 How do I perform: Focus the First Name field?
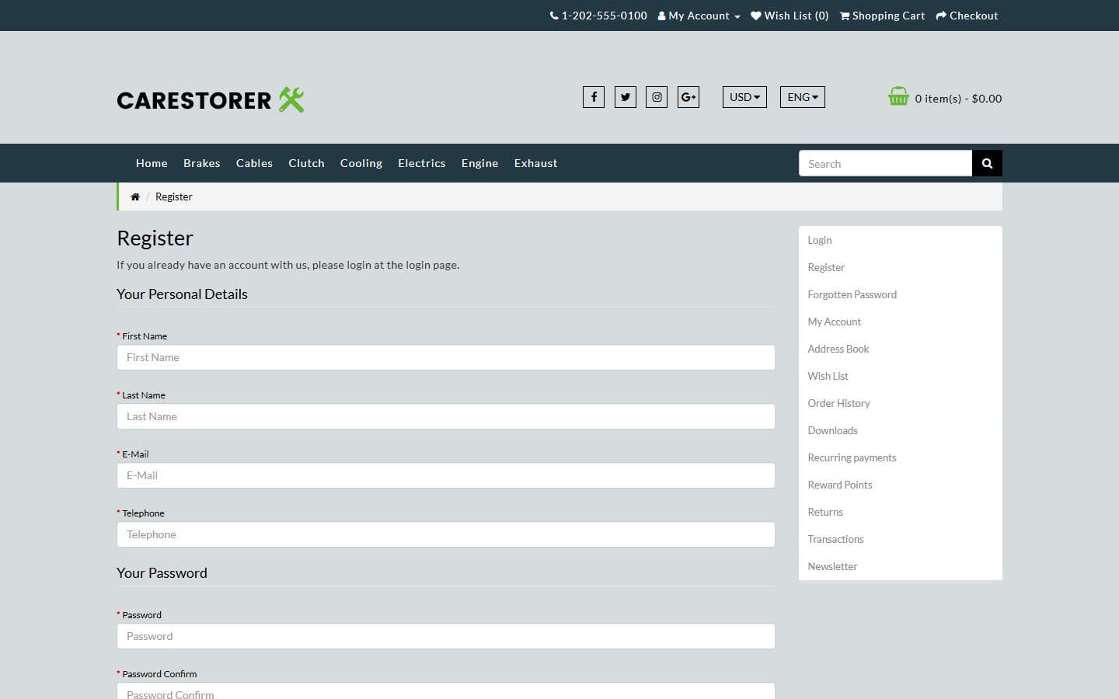(446, 357)
